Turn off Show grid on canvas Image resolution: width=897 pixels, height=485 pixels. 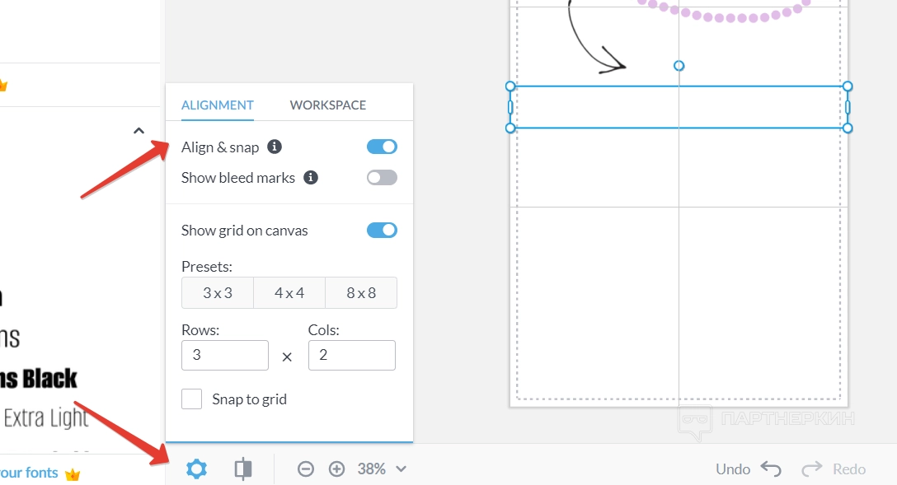[383, 231]
